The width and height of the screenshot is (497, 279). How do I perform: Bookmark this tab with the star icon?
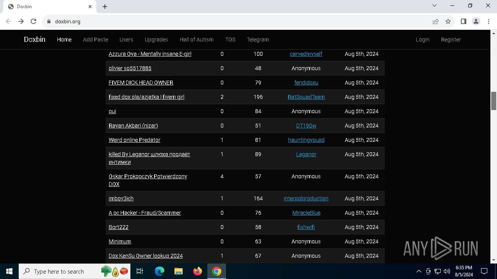point(448,21)
